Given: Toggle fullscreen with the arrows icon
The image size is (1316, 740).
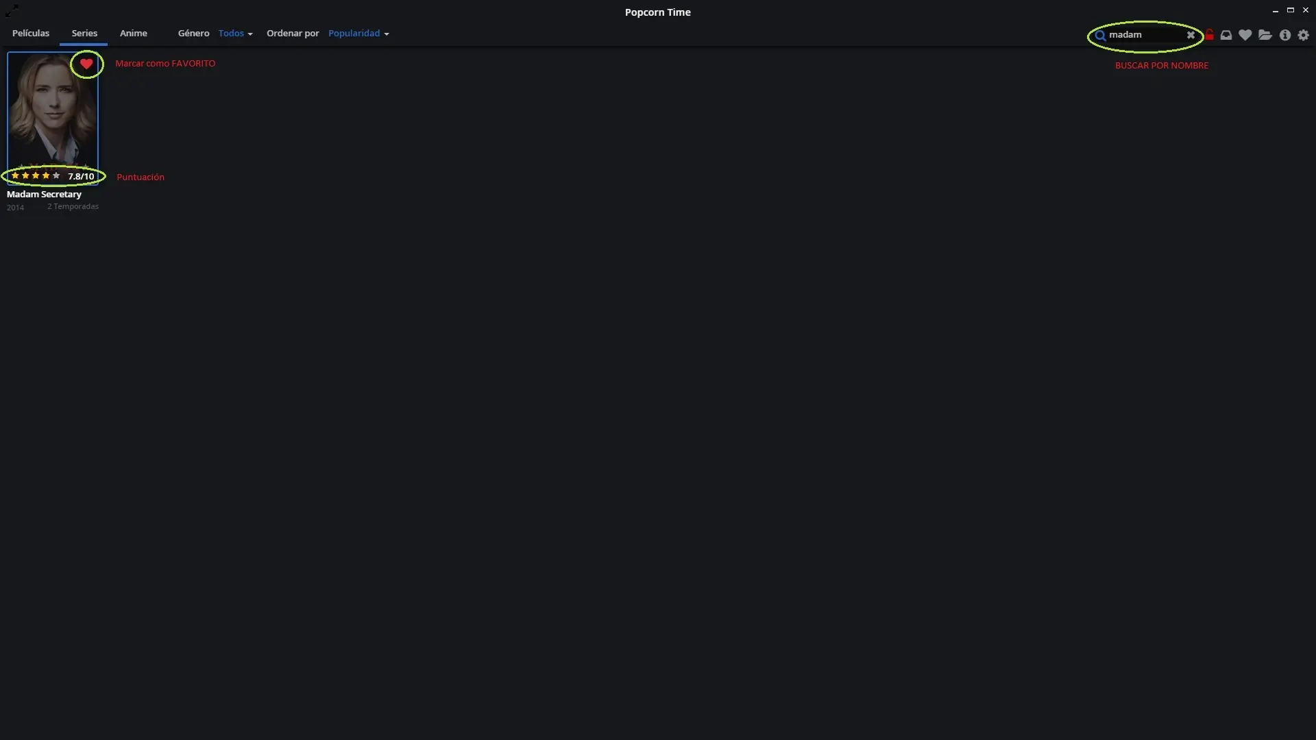Looking at the screenshot, I should click(12, 10).
